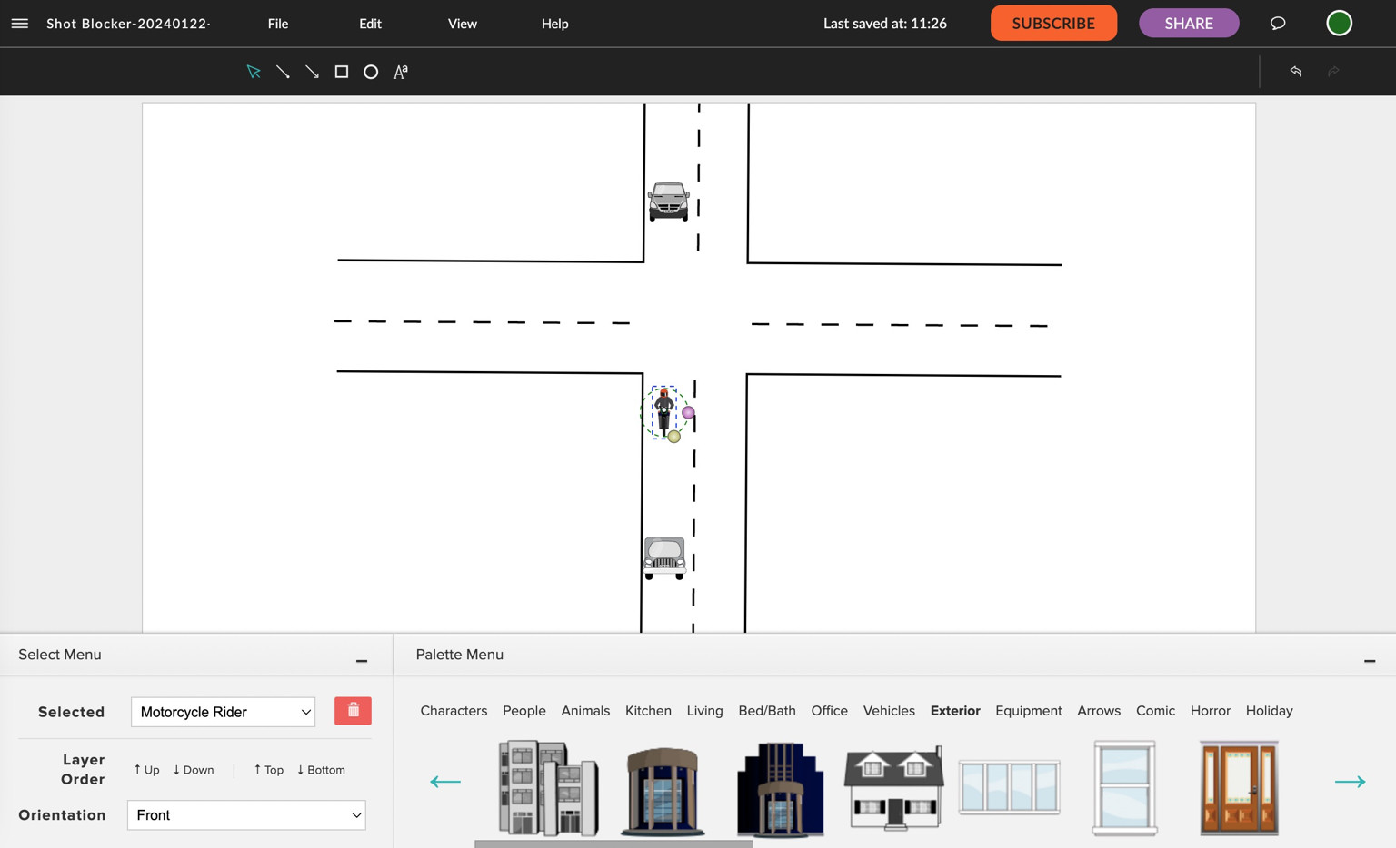Open the Selected Motorcycle Rider dropdown
The height and width of the screenshot is (848, 1396).
(223, 712)
